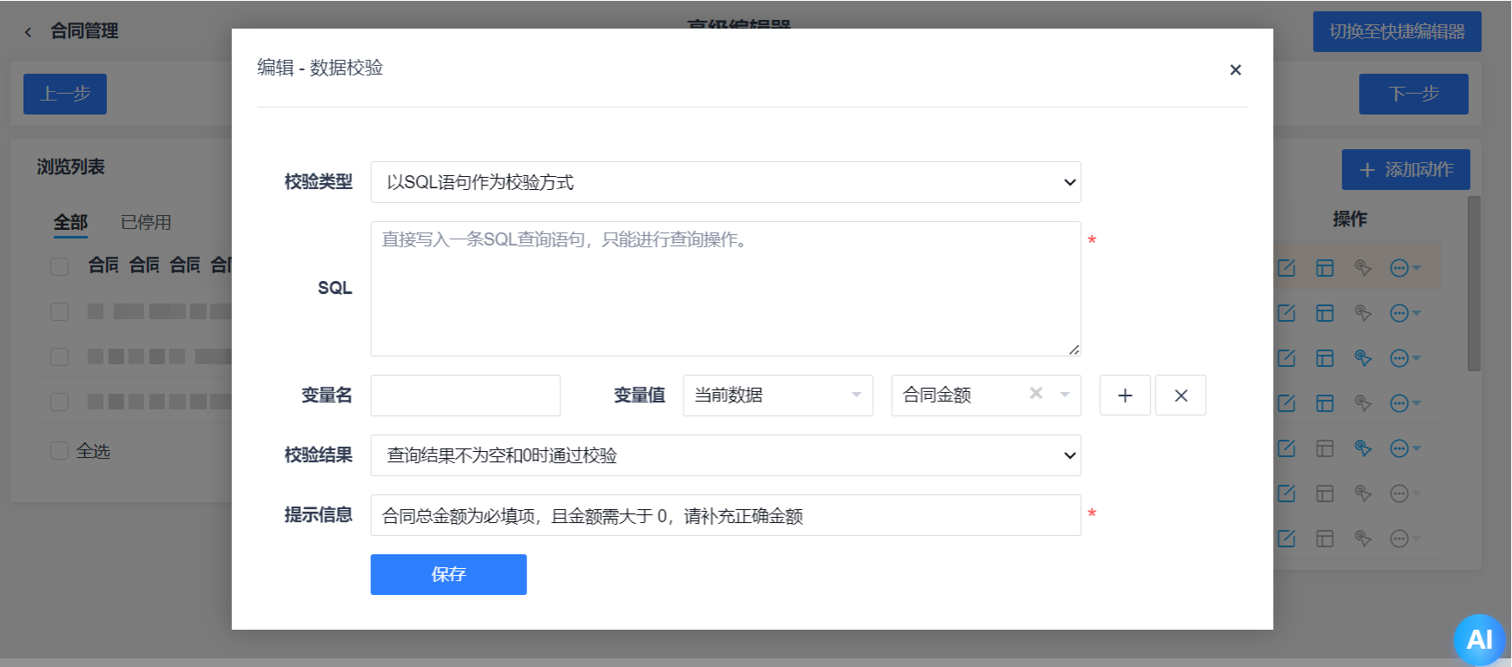The image size is (1512, 667).
Task: Click the edit icon in the fifth 操作 row
Action: (1286, 448)
